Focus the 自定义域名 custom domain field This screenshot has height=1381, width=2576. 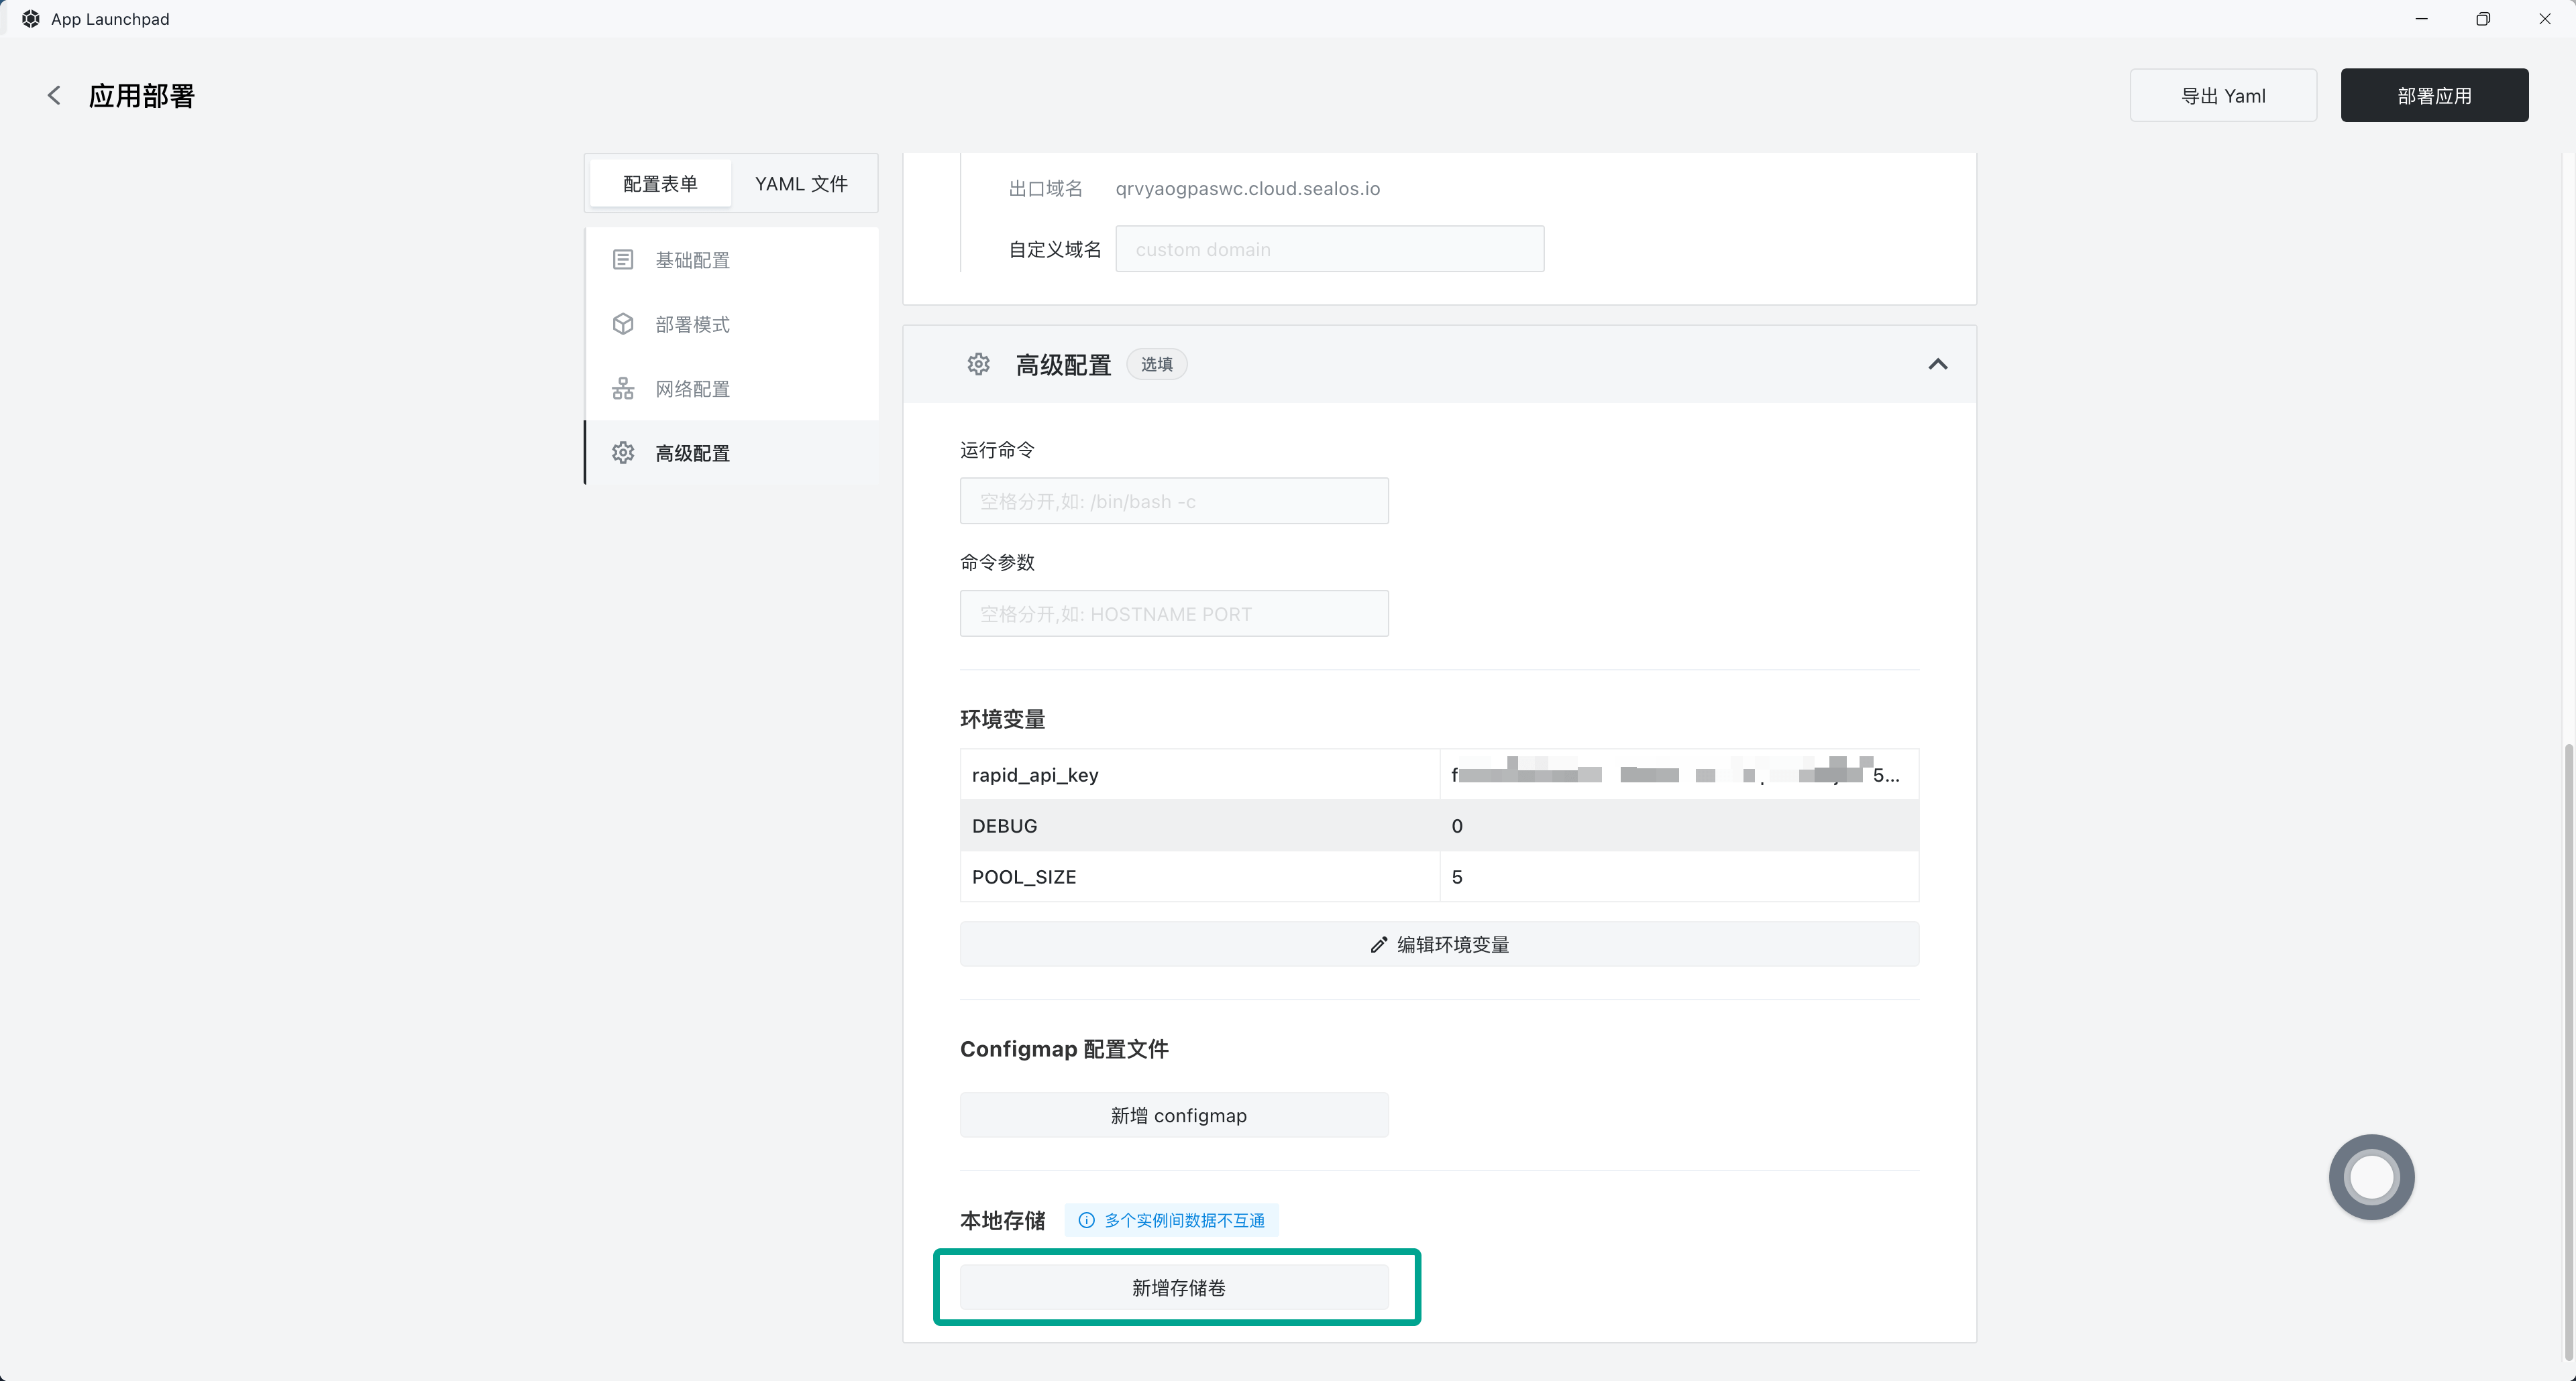tap(1329, 250)
